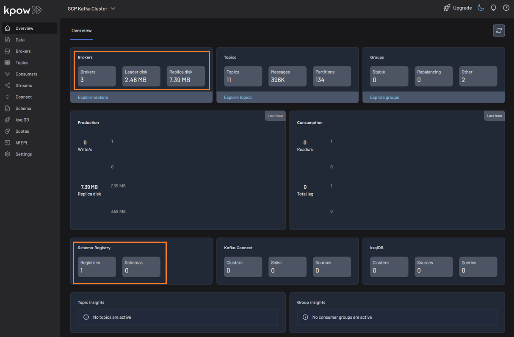The image size is (514, 337).
Task: Expand the Consumers chevron in sidebar
Action: (x=7, y=74)
